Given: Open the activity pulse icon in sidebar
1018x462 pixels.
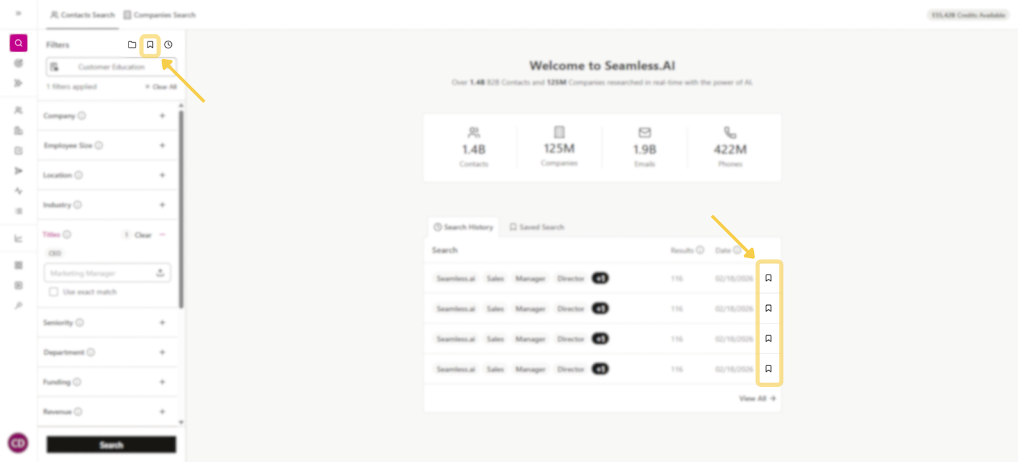Looking at the screenshot, I should tap(18, 191).
